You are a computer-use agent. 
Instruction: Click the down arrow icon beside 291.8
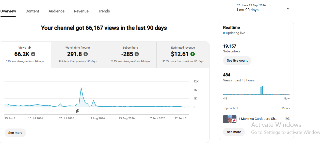pos(86,54)
